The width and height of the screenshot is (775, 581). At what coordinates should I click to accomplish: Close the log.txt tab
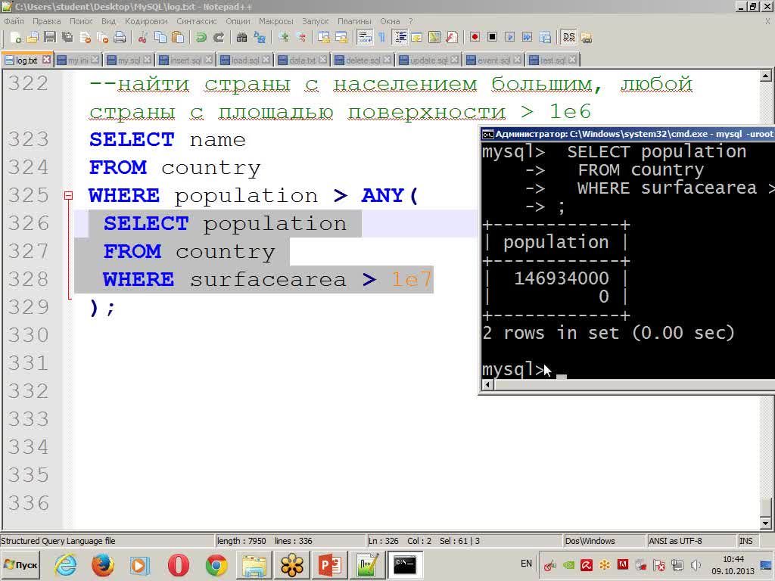pyautogui.click(x=46, y=60)
